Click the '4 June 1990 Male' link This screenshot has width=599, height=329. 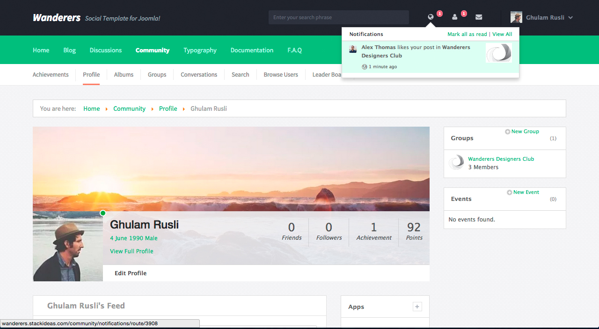click(134, 238)
